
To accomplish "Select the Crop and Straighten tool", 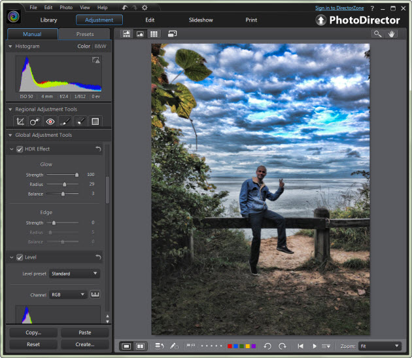I will click(x=20, y=121).
